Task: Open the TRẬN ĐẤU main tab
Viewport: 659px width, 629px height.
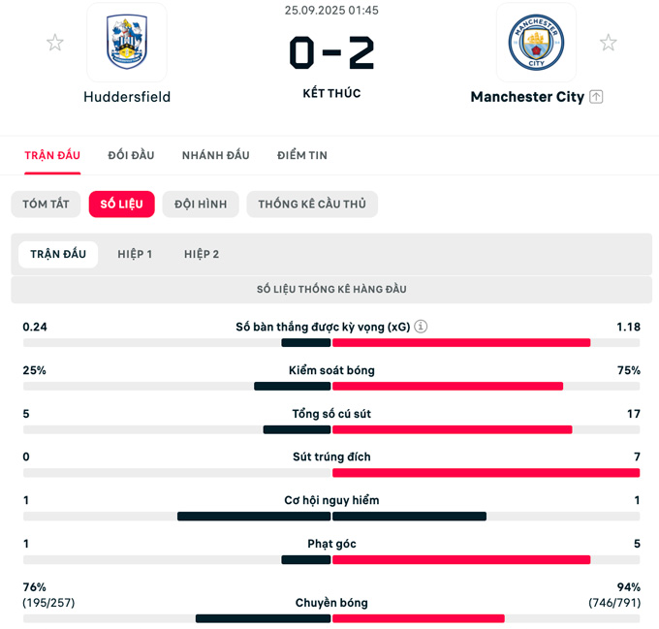Action: click(52, 155)
